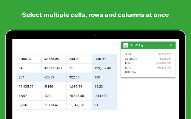Select the cell containing 420.69
This screenshot has width=191, height=119.
point(54,77)
